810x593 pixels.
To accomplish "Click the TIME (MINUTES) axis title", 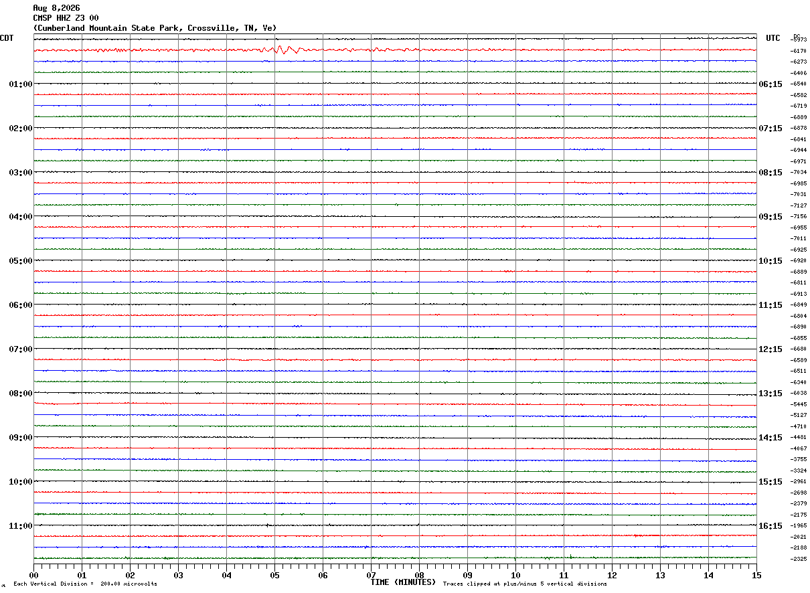I will [x=403, y=582].
